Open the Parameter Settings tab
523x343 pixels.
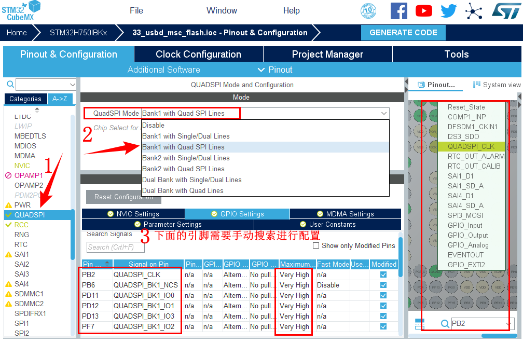(168, 224)
